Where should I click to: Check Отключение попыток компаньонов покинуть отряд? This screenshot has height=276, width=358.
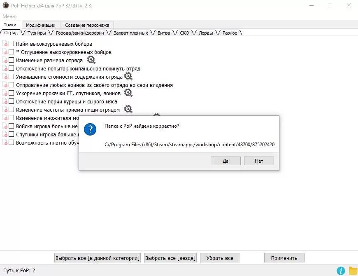[11, 68]
